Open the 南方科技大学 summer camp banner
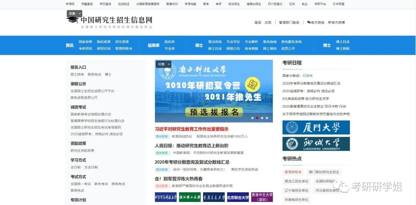The height and width of the screenshot is (205, 416). point(214,91)
